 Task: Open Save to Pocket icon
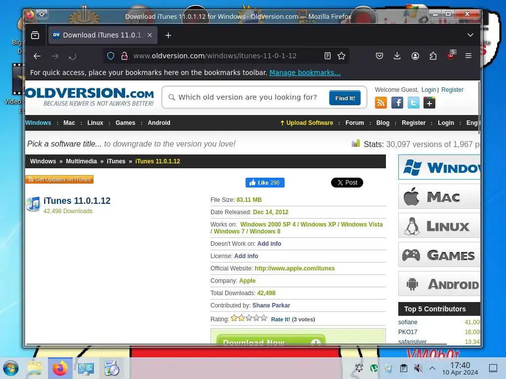click(379, 56)
